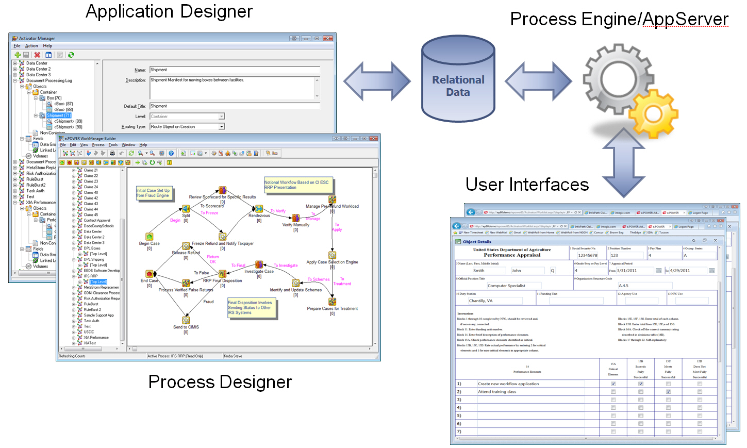747x448 pixels.
Task: Toggle 15C Meets checkbox for row 2
Action: (x=668, y=392)
